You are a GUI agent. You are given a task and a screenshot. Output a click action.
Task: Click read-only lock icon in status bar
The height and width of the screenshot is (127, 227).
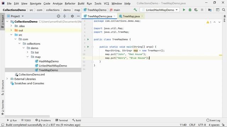click(223, 125)
